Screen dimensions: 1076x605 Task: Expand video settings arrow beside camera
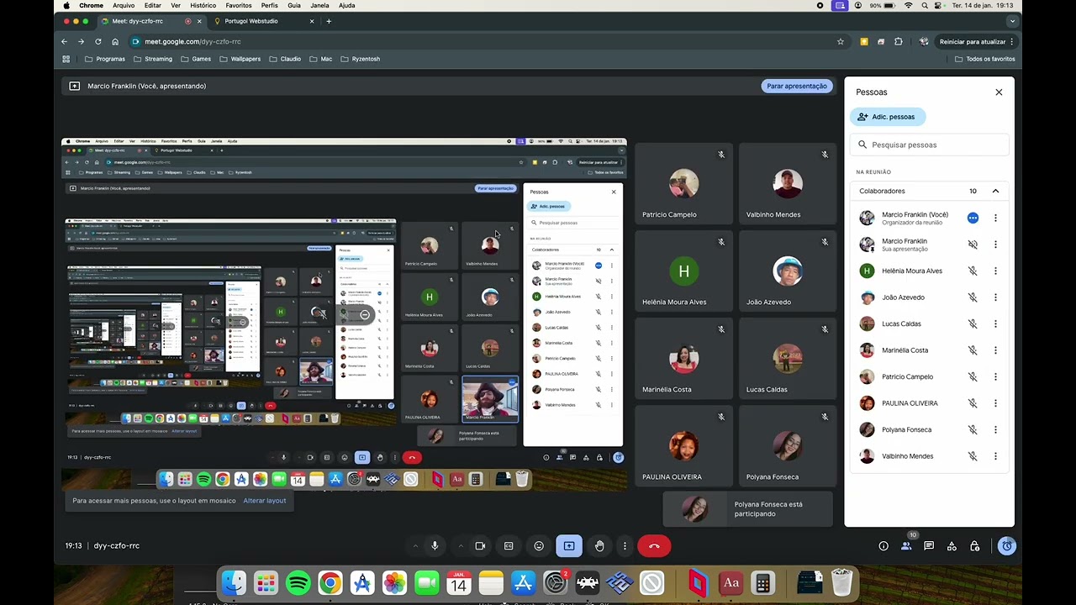click(x=461, y=546)
